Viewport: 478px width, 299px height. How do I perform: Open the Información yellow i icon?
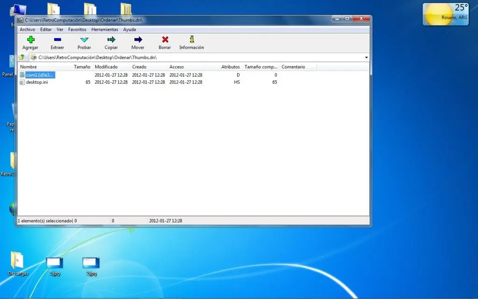pyautogui.click(x=192, y=39)
